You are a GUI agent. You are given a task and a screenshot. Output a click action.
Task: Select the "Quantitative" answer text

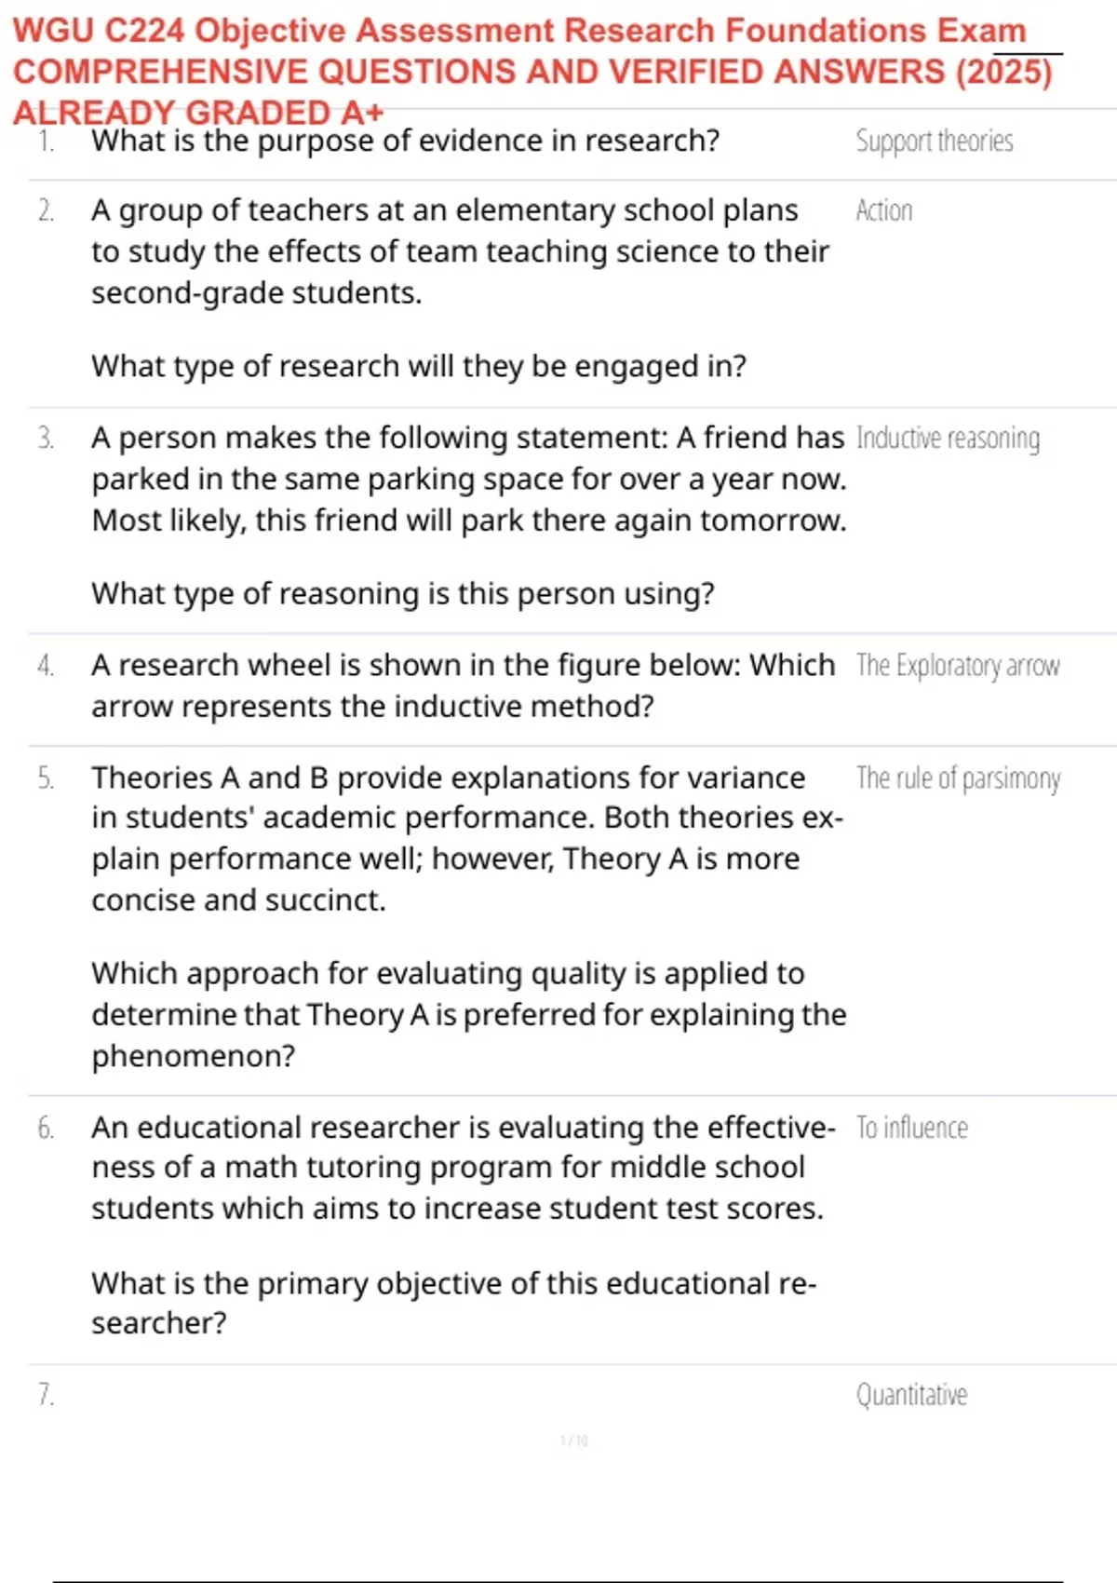point(911,1395)
